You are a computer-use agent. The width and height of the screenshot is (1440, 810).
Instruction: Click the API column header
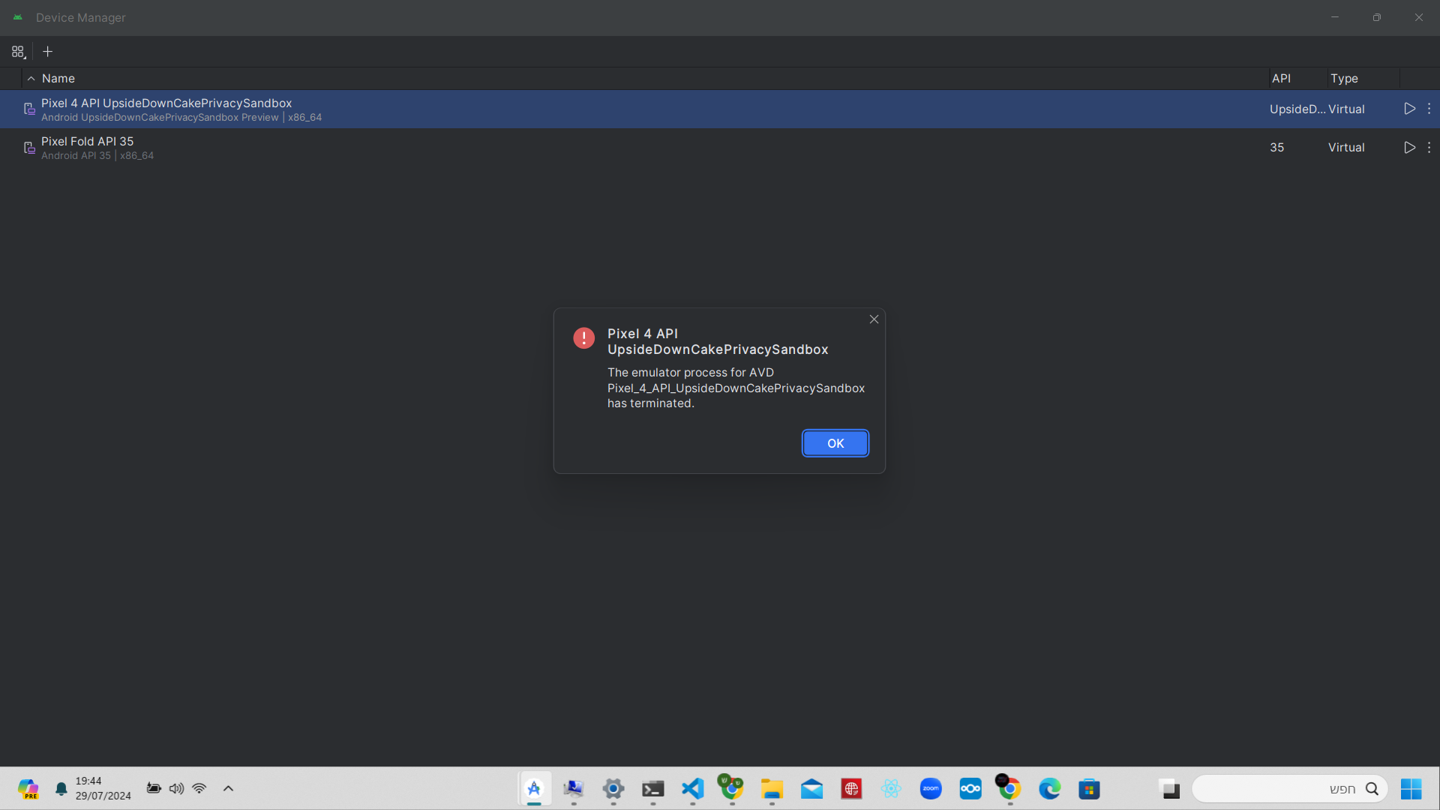coord(1281,79)
